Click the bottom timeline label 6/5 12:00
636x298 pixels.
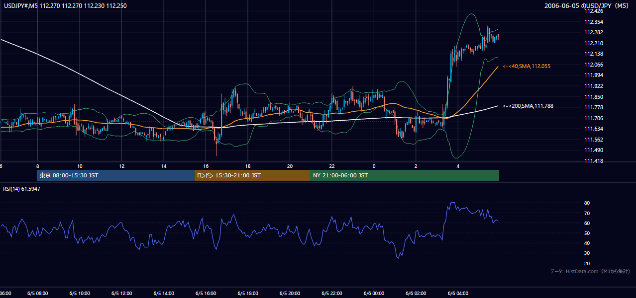coord(121,293)
